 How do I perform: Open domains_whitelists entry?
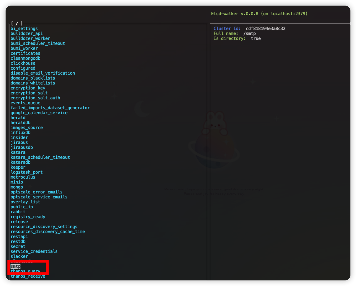[33, 83]
